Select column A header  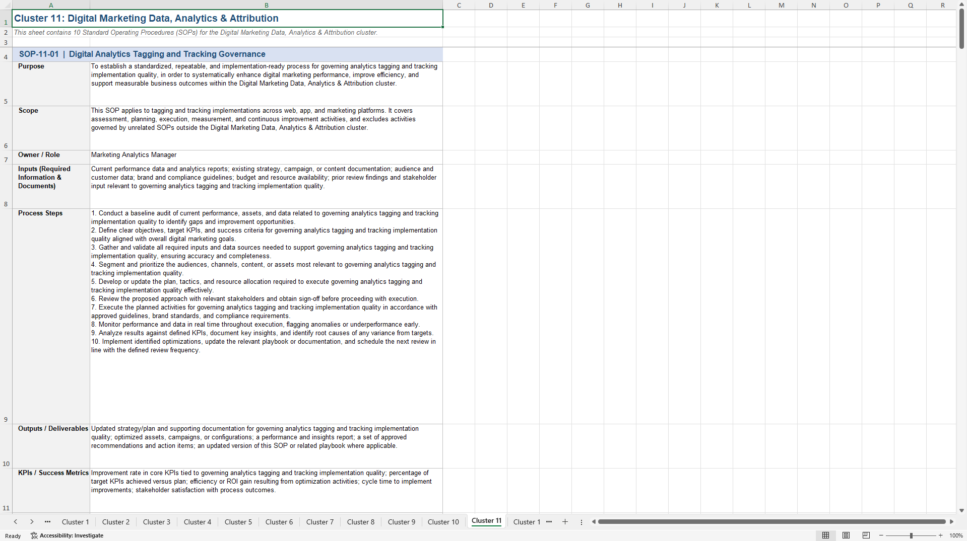click(x=51, y=5)
